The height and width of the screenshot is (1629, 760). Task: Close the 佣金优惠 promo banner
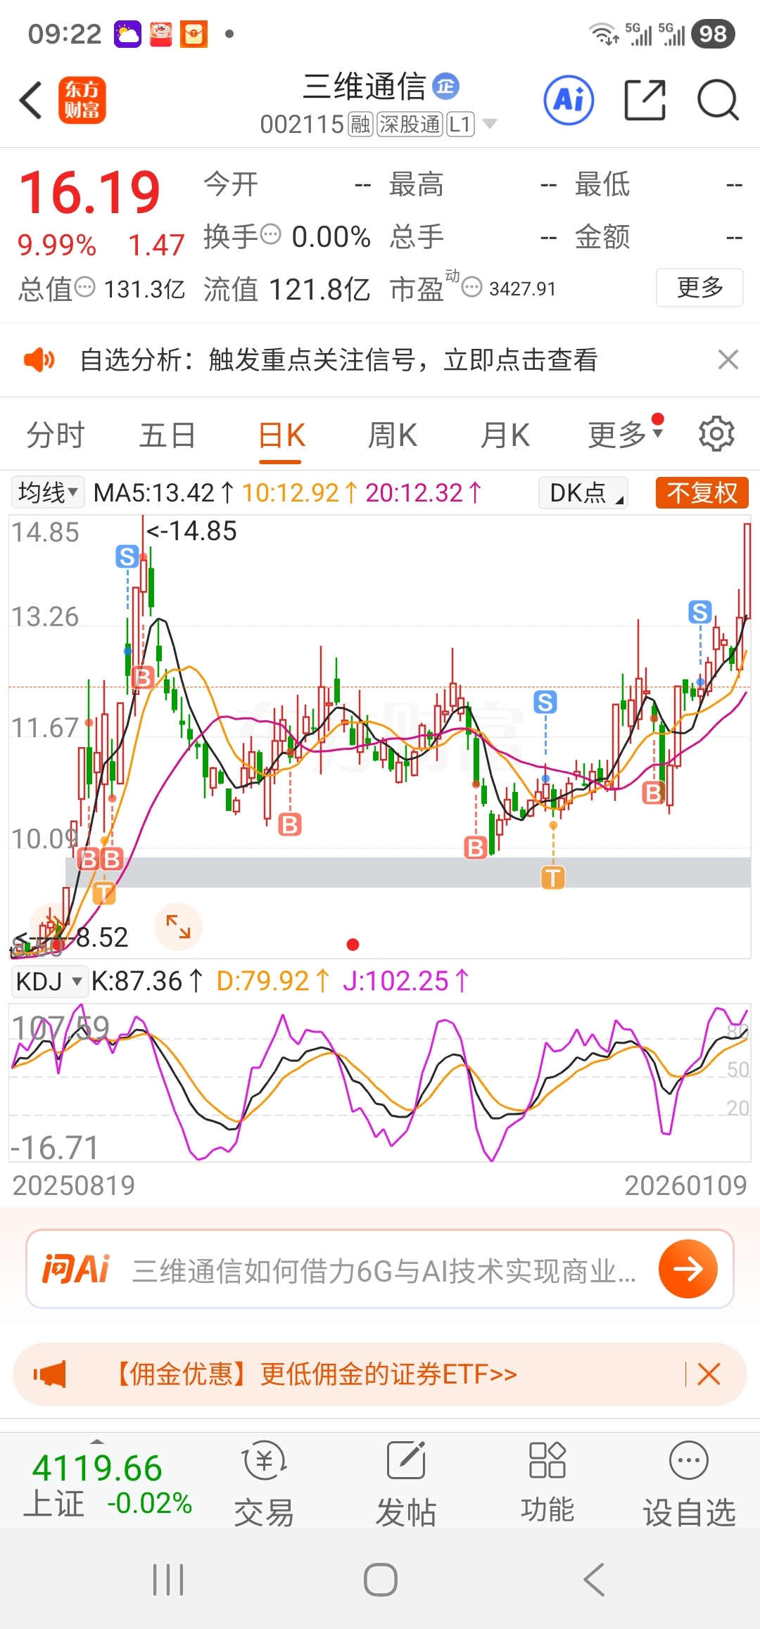pos(709,1374)
